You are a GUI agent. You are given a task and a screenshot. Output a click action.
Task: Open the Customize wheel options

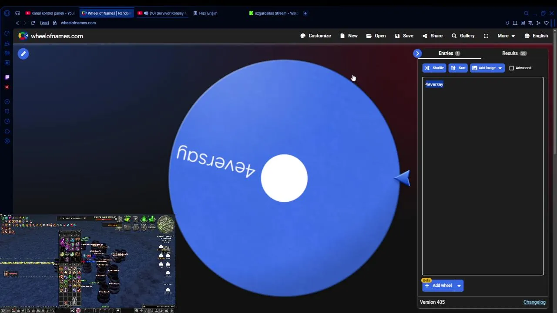click(315, 36)
